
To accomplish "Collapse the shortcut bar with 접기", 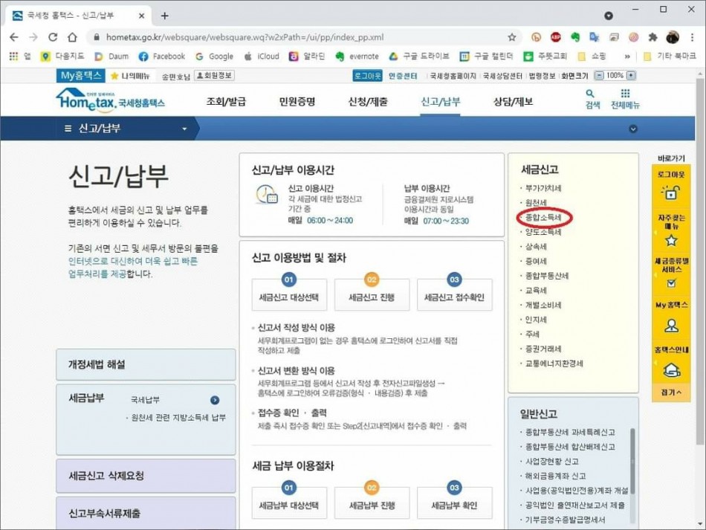I will tap(671, 392).
